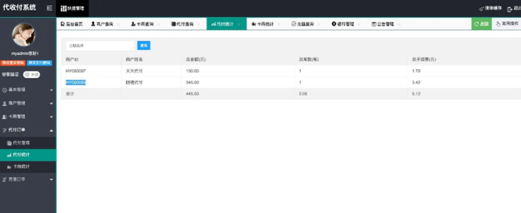Close the 代付统计 tab
Viewport: 521px width, 213px height.
click(x=239, y=25)
